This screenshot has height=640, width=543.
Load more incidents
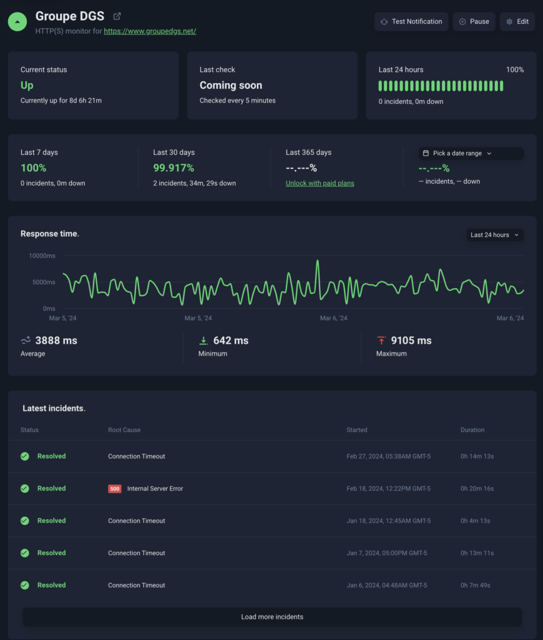(272, 617)
